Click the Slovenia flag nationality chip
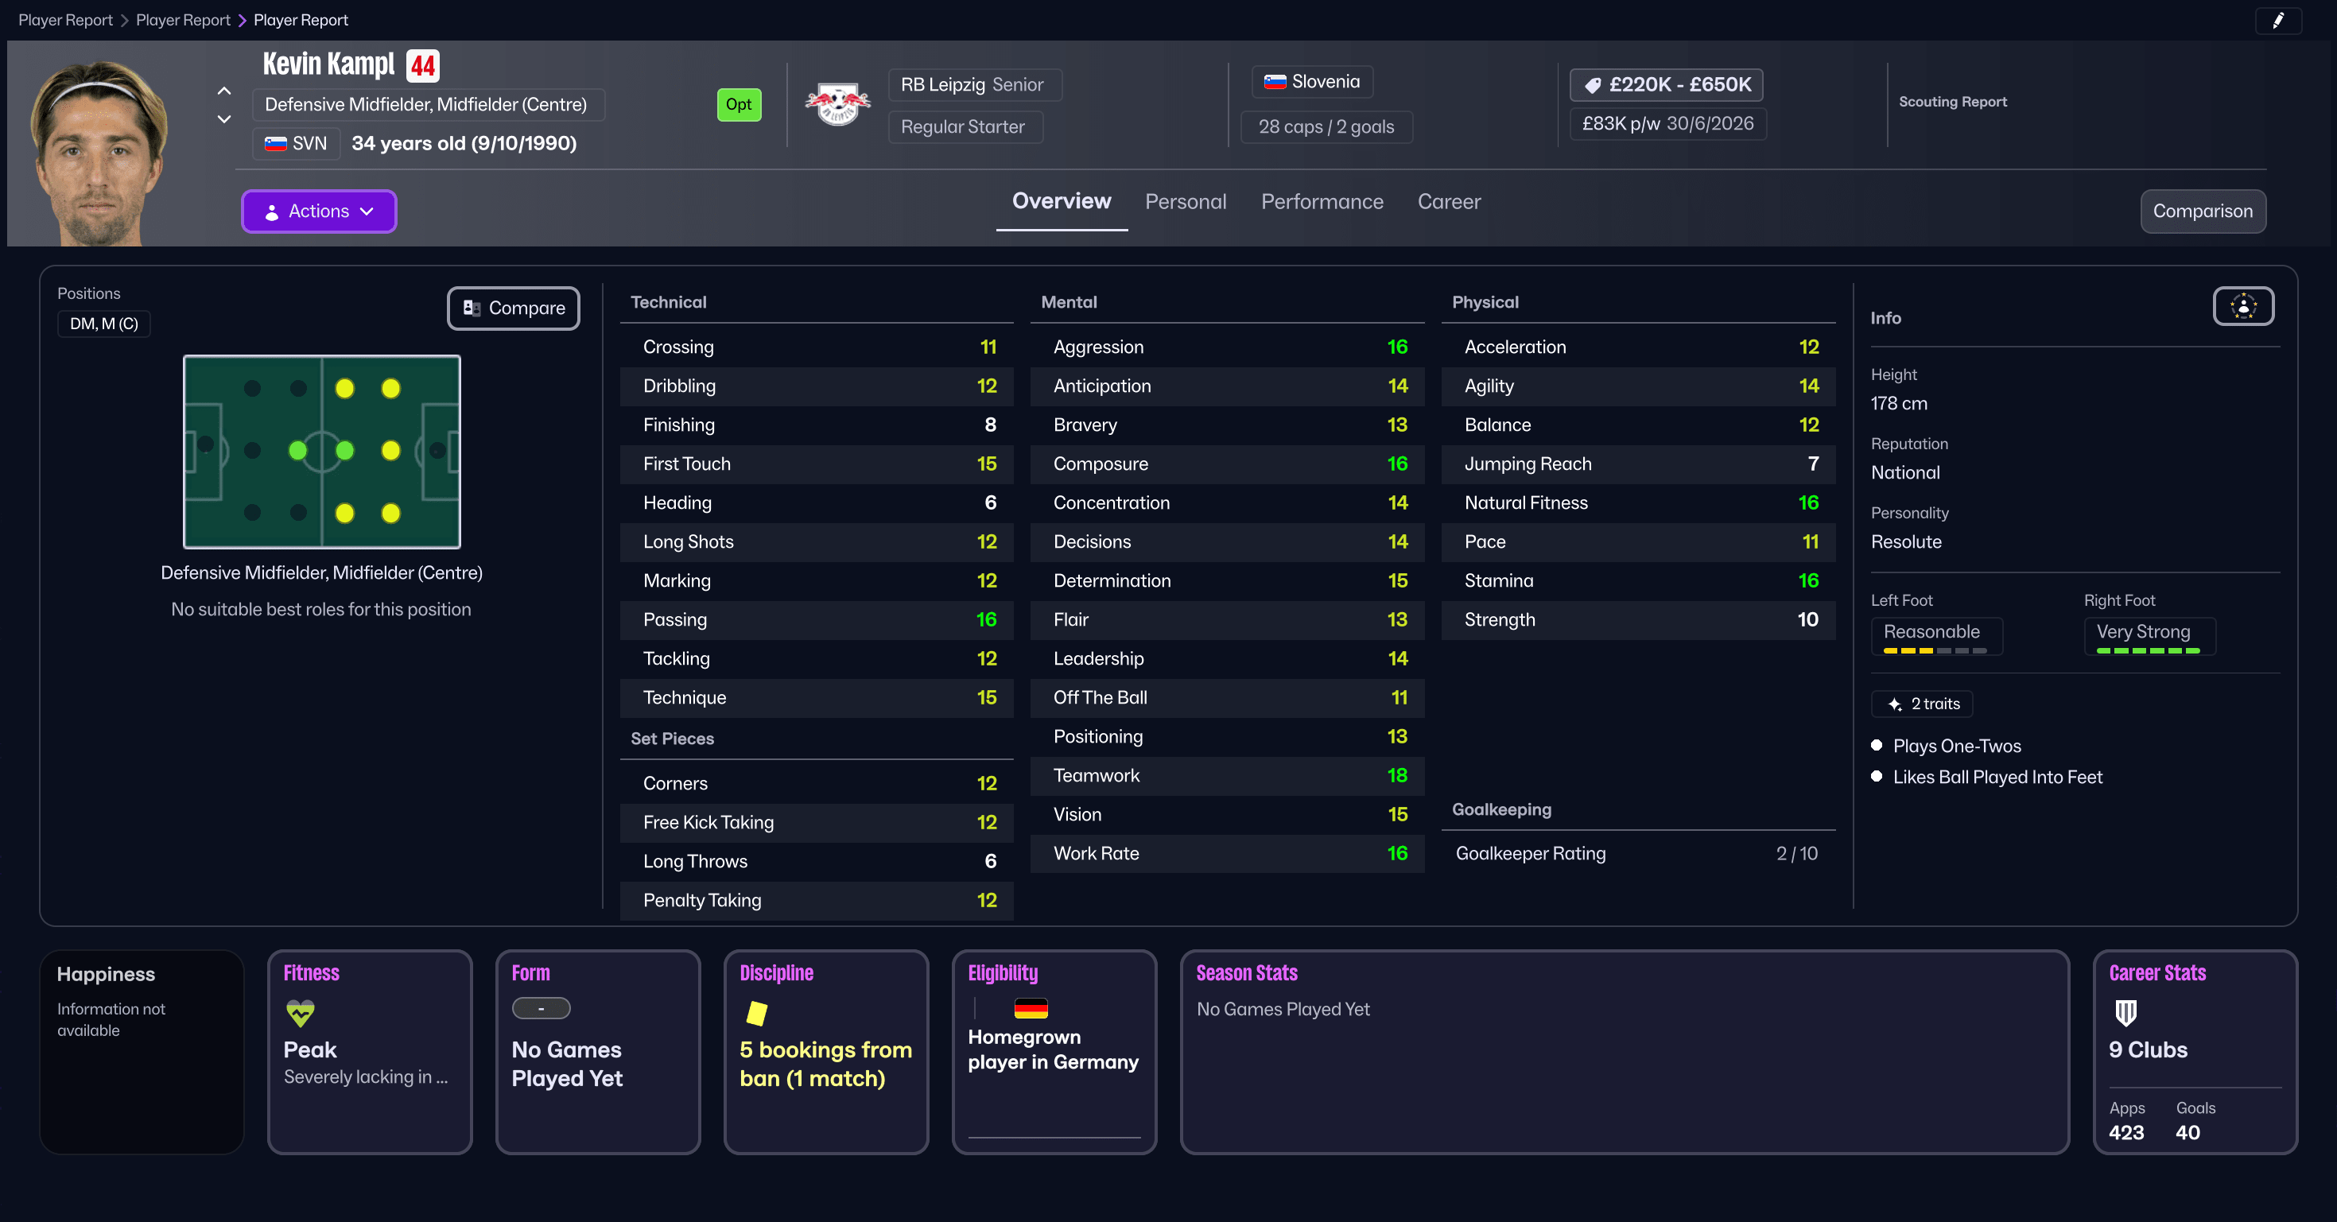The height and width of the screenshot is (1222, 2337). [x=1312, y=82]
